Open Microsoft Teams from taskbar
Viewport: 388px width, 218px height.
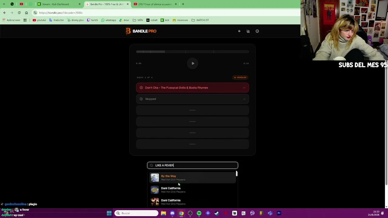[270, 213]
